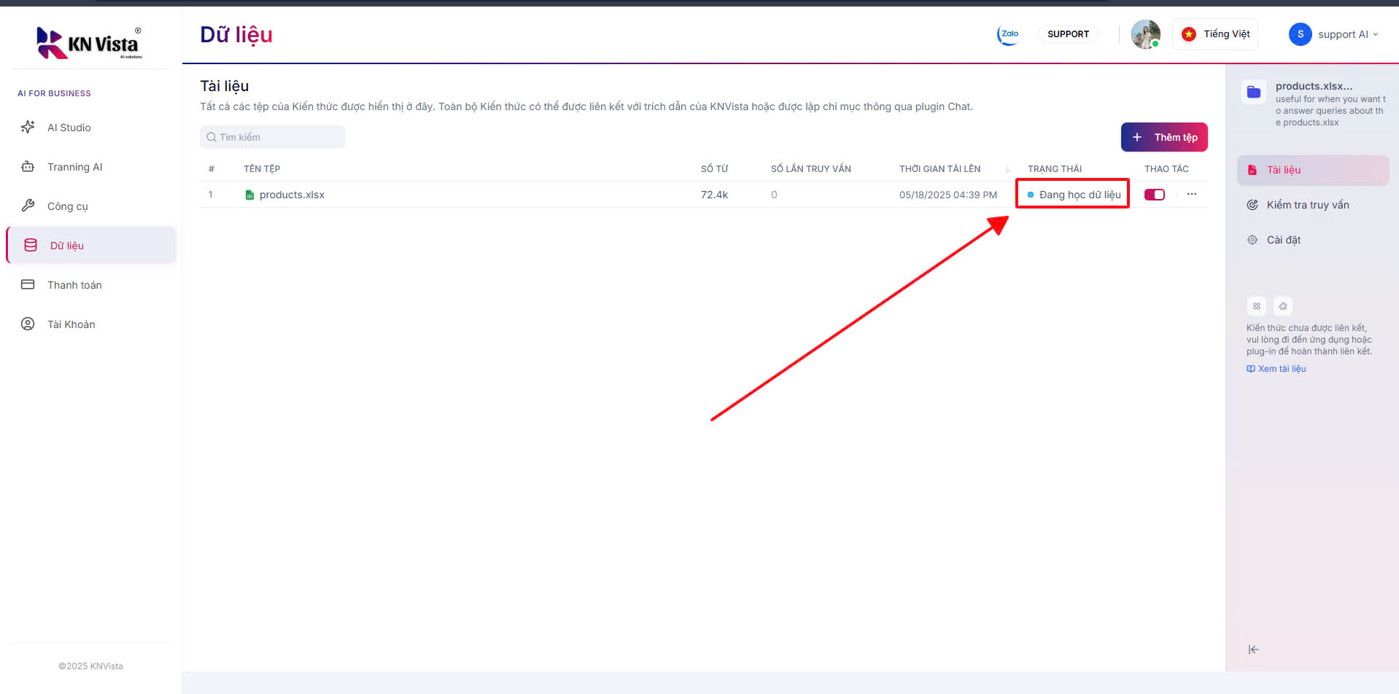Open AI Studio in the sidebar
1399x694 pixels.
(x=69, y=128)
